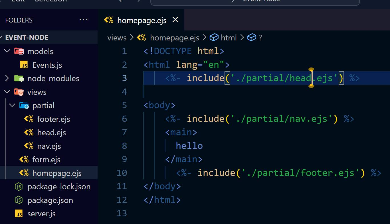Place cursor on empty line 13
This screenshot has height=224, width=390.
pos(267,213)
